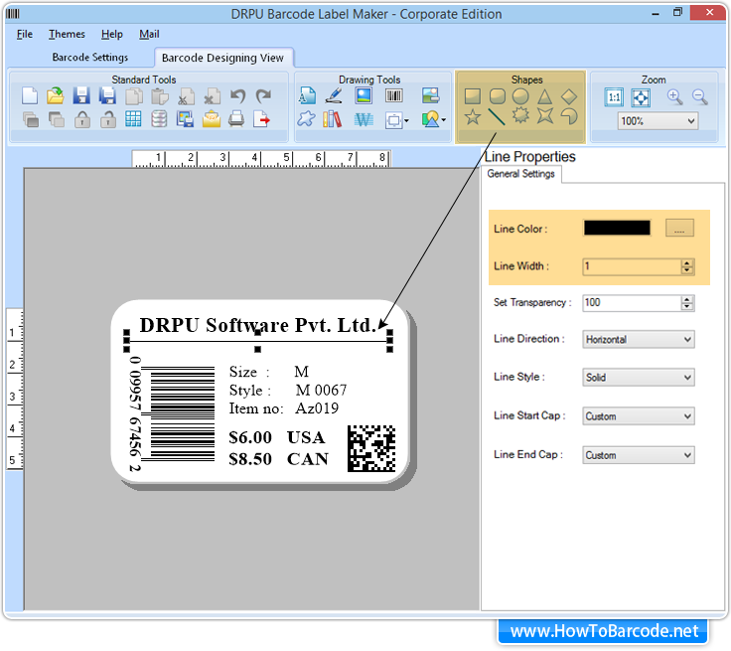731x651 pixels.
Task: Click the Undo arrow
Action: [237, 96]
